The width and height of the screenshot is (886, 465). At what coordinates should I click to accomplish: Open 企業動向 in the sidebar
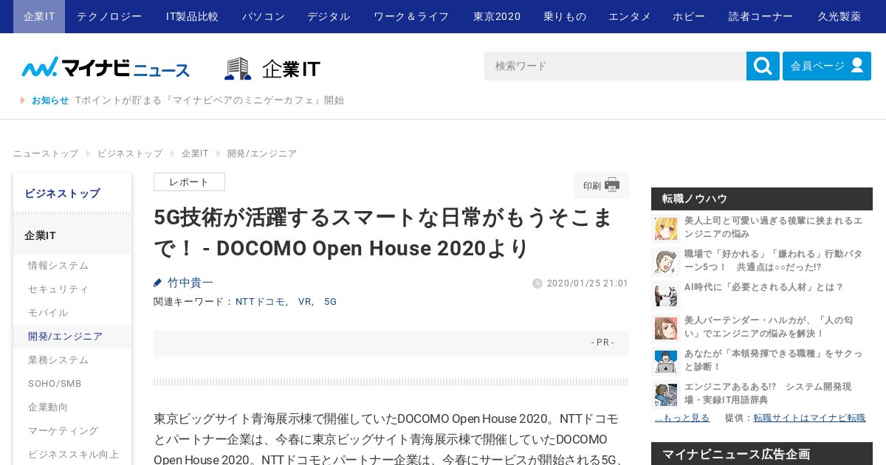point(72,407)
